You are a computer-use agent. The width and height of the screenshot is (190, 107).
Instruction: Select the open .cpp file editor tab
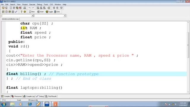(10, 19)
